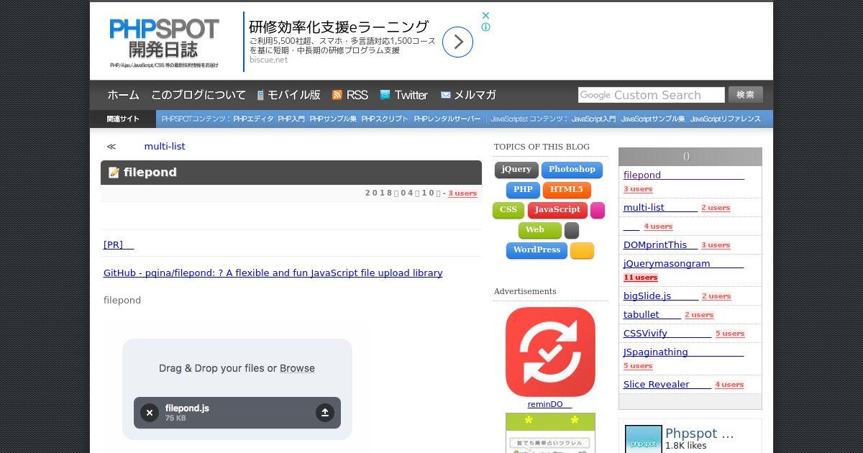
Task: Open PHPサンプル集 link
Action: [333, 119]
